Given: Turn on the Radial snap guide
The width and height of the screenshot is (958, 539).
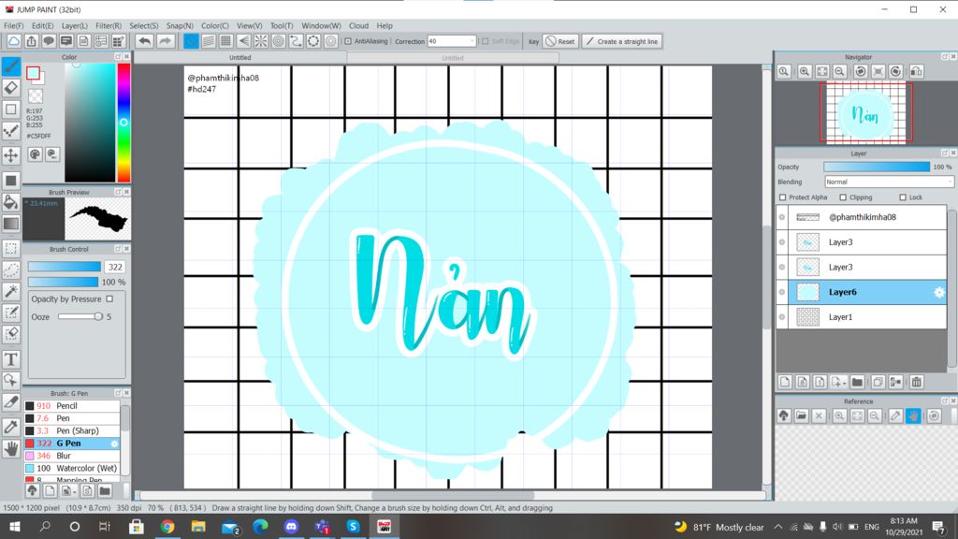Looking at the screenshot, I should [261, 41].
